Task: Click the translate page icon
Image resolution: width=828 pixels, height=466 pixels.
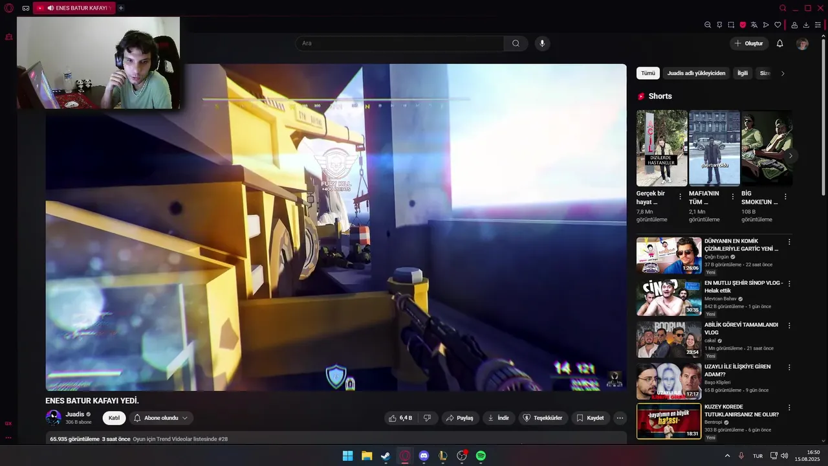Action: (x=754, y=25)
